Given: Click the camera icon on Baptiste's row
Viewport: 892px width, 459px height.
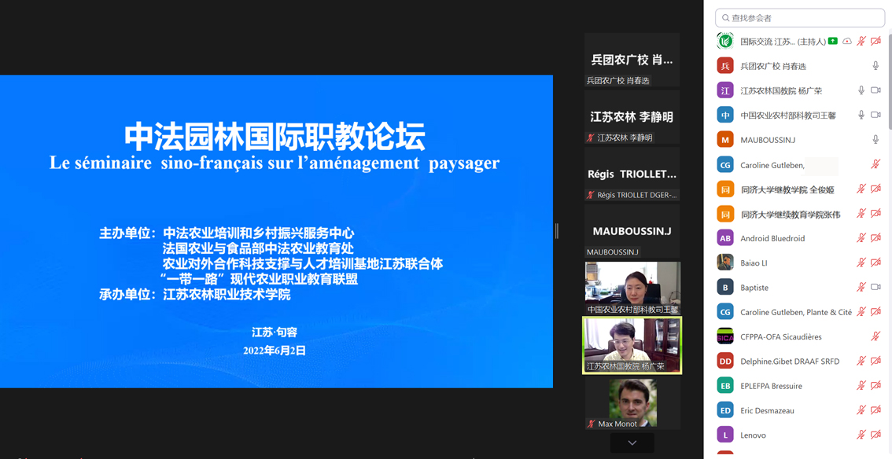Looking at the screenshot, I should pyautogui.click(x=875, y=288).
